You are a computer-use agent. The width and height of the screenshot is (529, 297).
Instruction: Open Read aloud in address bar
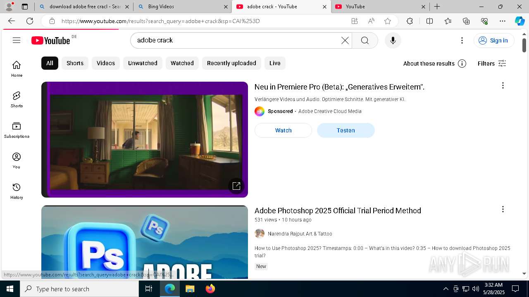point(371,21)
